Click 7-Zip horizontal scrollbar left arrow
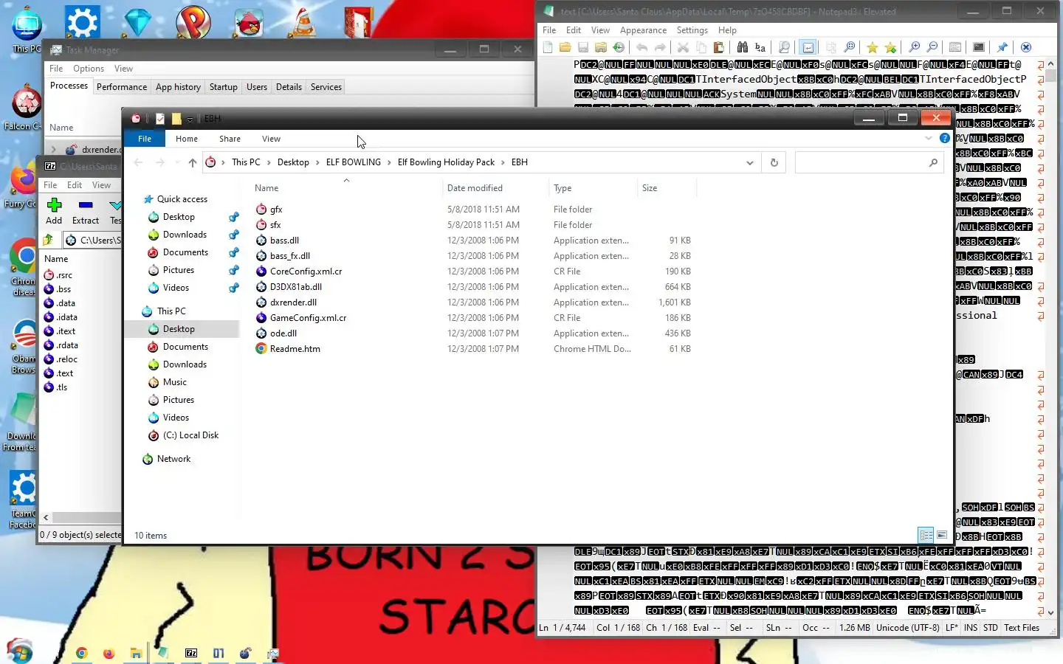The height and width of the screenshot is (664, 1063). tap(46, 518)
